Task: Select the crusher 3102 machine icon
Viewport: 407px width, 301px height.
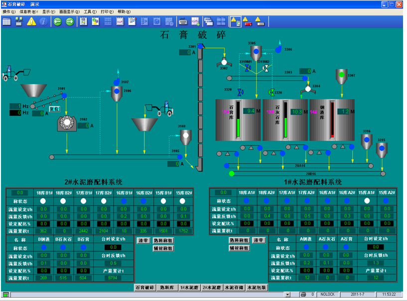Action: 67,123
